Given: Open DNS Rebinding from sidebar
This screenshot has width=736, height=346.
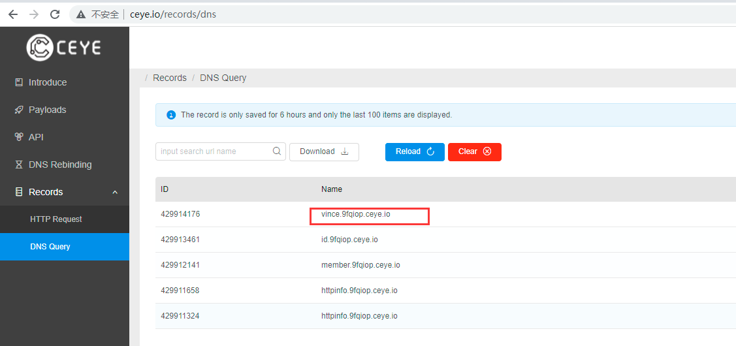Looking at the screenshot, I should pyautogui.click(x=60, y=165).
